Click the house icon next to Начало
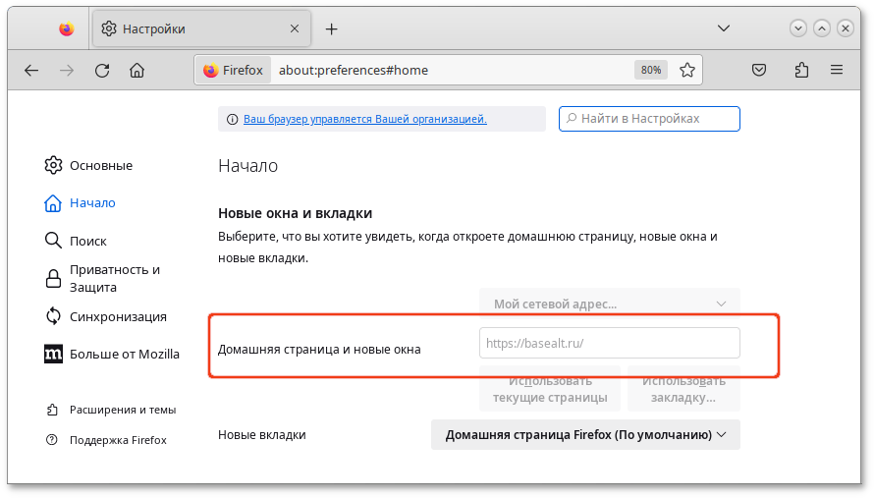The height and width of the screenshot is (498, 874). [53, 203]
